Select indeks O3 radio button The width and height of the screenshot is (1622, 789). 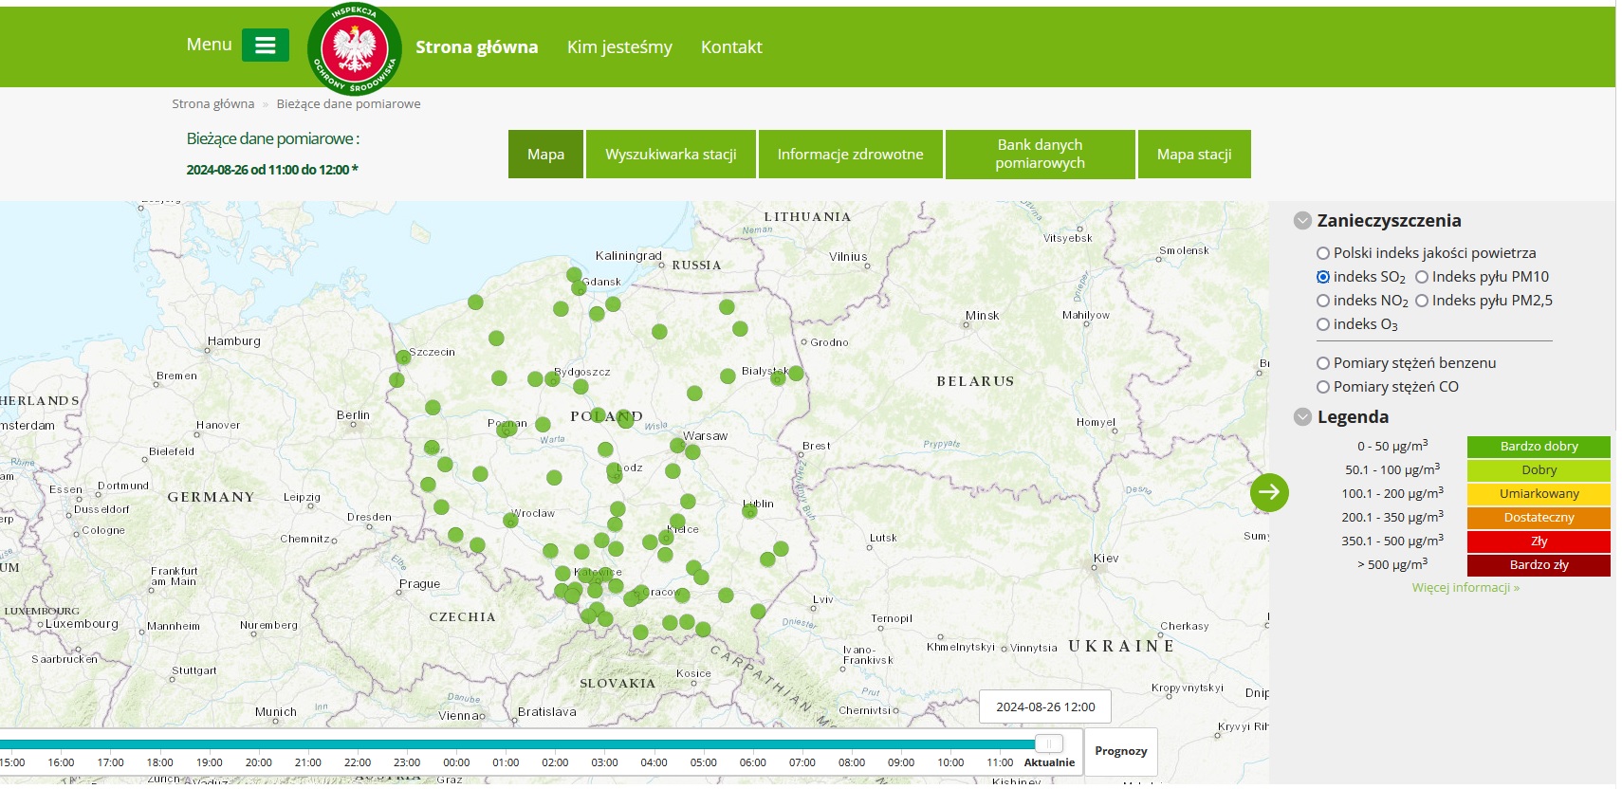point(1323,324)
